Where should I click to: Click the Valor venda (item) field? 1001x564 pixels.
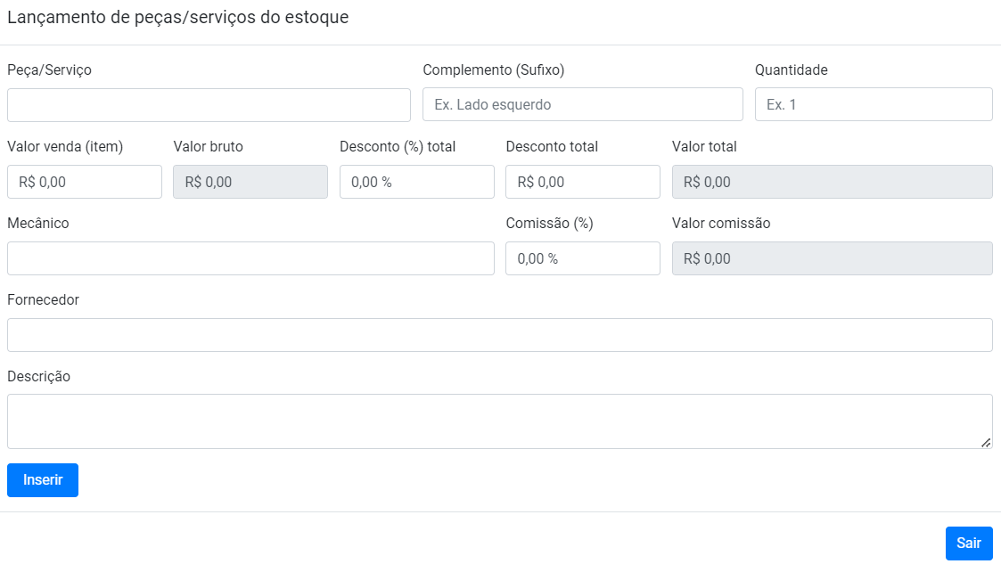pyautogui.click(x=85, y=182)
